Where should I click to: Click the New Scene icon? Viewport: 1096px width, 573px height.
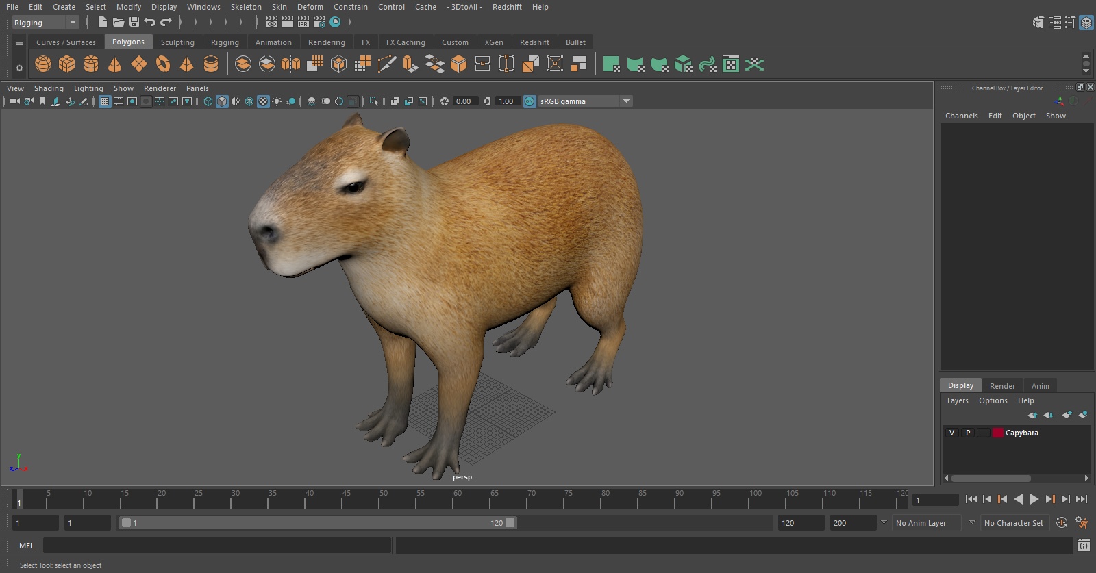pos(102,23)
